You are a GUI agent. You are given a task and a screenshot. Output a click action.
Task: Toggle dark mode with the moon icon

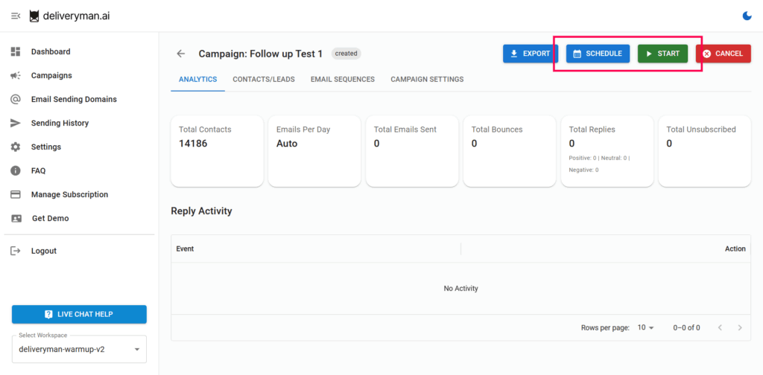pos(747,16)
